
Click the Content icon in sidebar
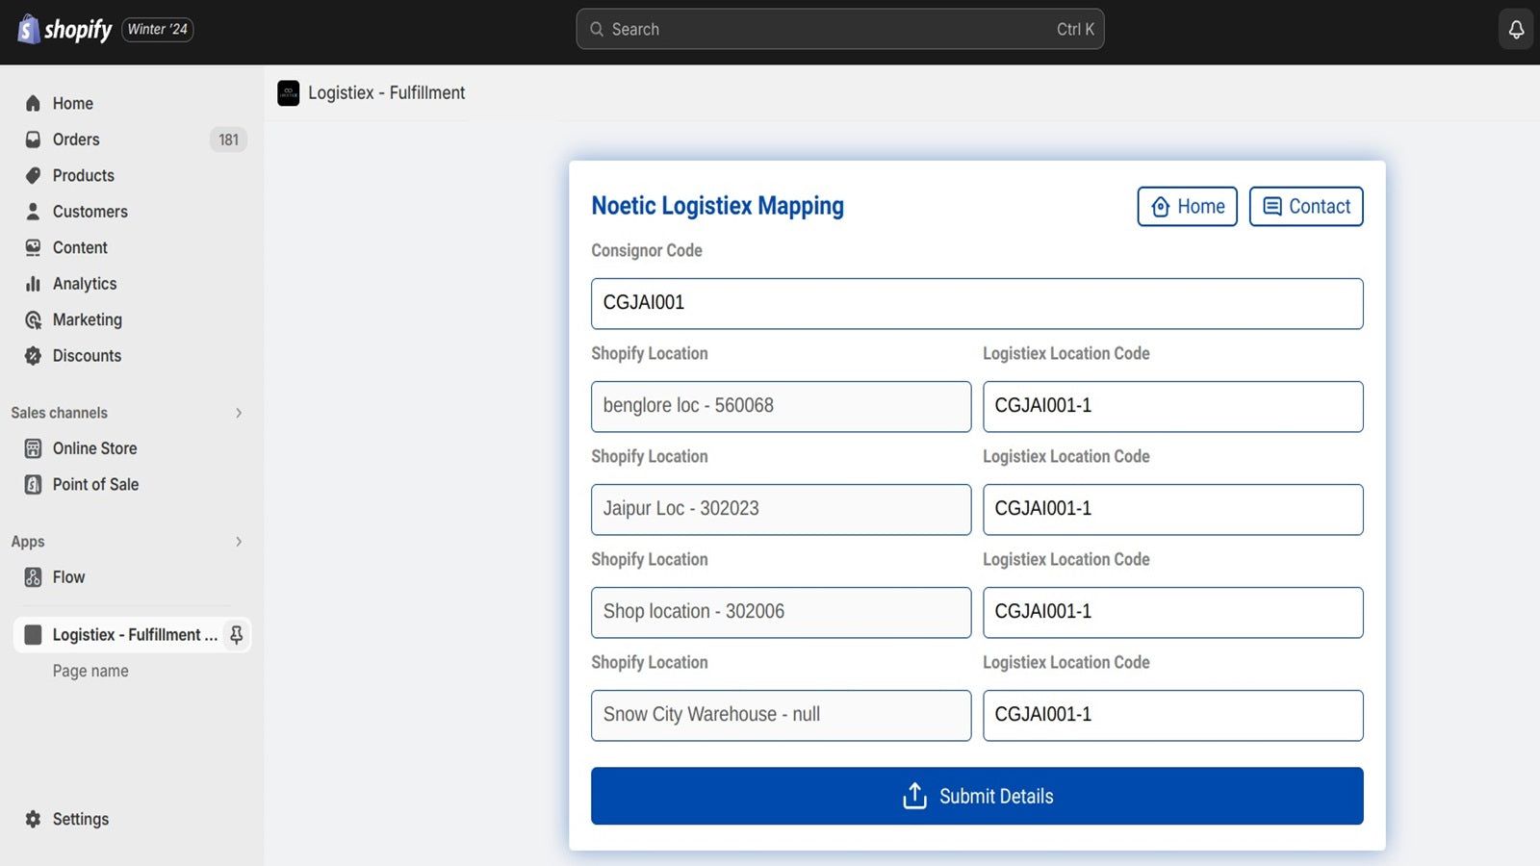[33, 247]
